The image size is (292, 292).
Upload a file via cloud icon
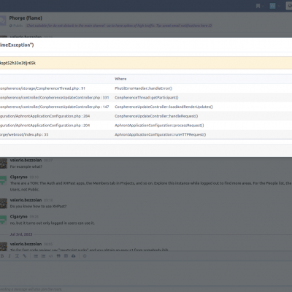pos(73,256)
